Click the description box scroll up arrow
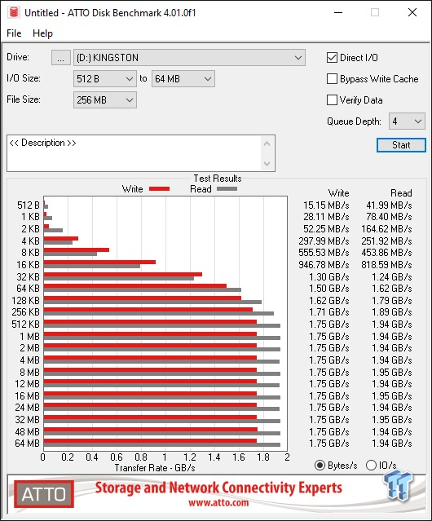 point(267,143)
